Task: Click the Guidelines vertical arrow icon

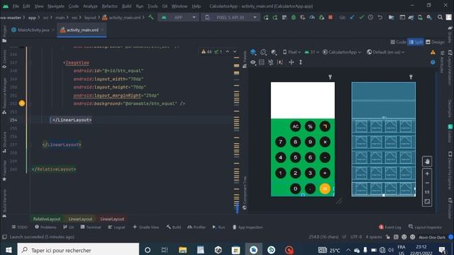Action: 301,62
